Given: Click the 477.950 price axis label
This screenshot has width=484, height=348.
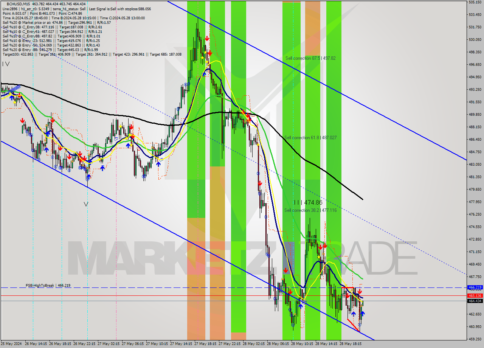Looking at the screenshot, I should 475,202.
